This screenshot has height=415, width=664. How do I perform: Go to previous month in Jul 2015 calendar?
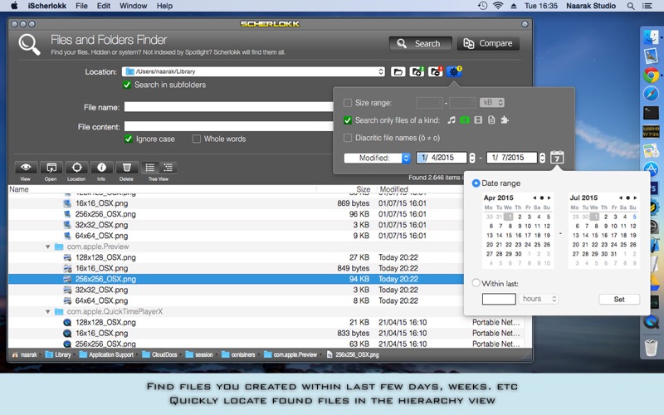pyautogui.click(x=620, y=198)
